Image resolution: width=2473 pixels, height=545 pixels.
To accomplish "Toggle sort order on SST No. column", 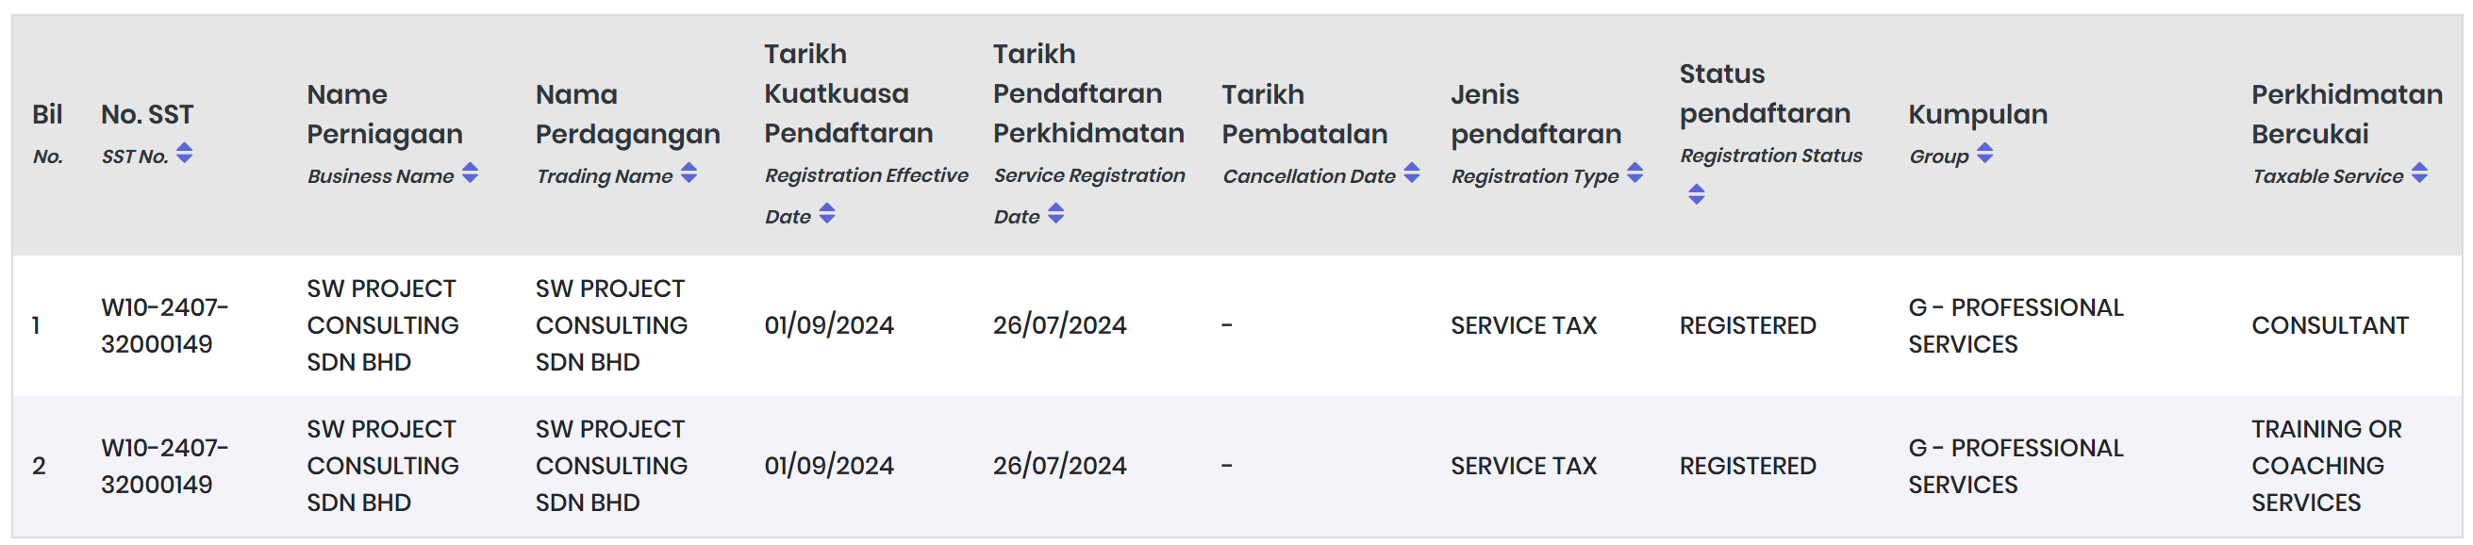I will coord(186,154).
